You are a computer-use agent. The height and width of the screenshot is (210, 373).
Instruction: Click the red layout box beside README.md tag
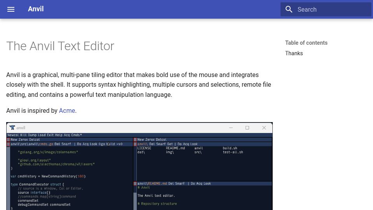point(135,184)
